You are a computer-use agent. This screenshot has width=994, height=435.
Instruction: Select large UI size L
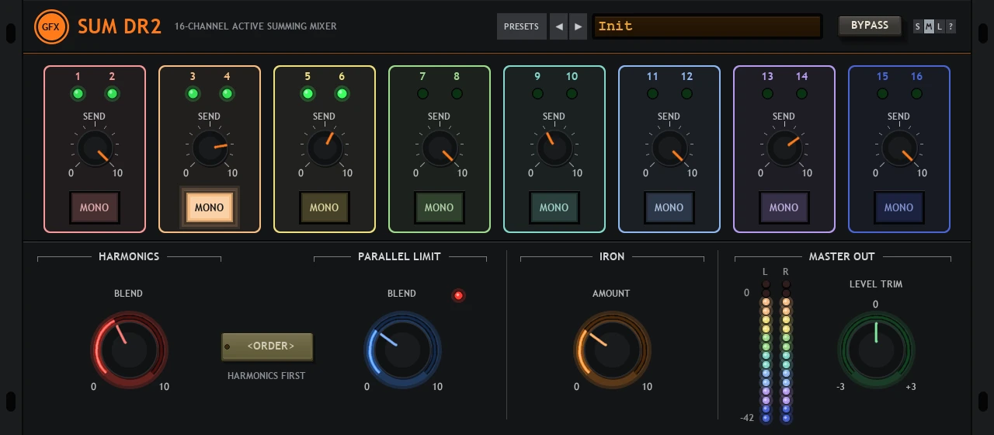[x=940, y=26]
